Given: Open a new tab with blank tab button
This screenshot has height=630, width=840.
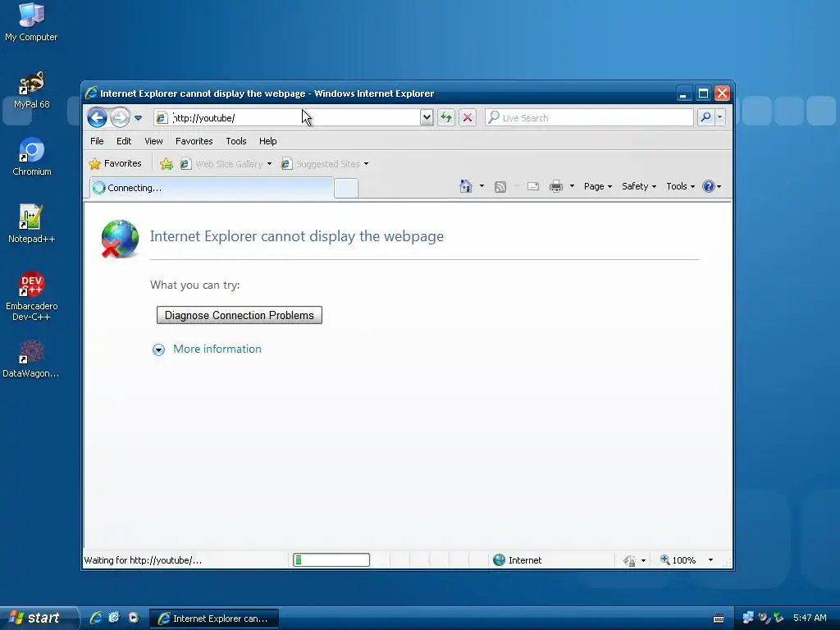Looking at the screenshot, I should pos(346,189).
